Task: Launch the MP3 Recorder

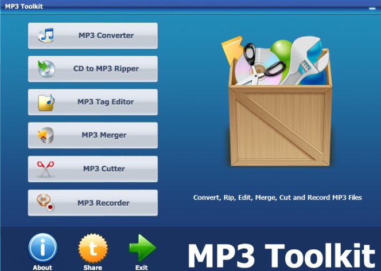Action: 93,203
